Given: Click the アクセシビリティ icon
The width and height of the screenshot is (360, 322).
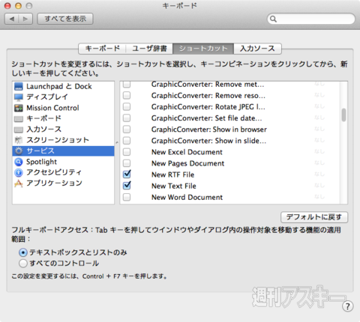Looking at the screenshot, I should click(19, 172).
